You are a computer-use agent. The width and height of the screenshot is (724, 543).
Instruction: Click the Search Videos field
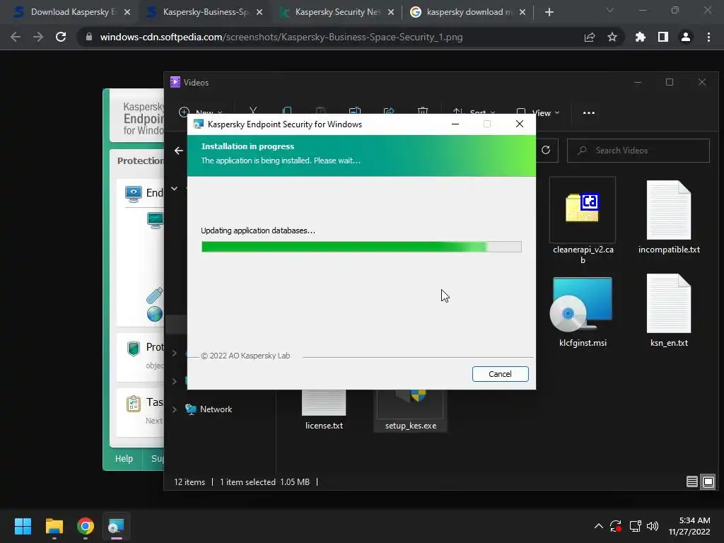click(638, 151)
